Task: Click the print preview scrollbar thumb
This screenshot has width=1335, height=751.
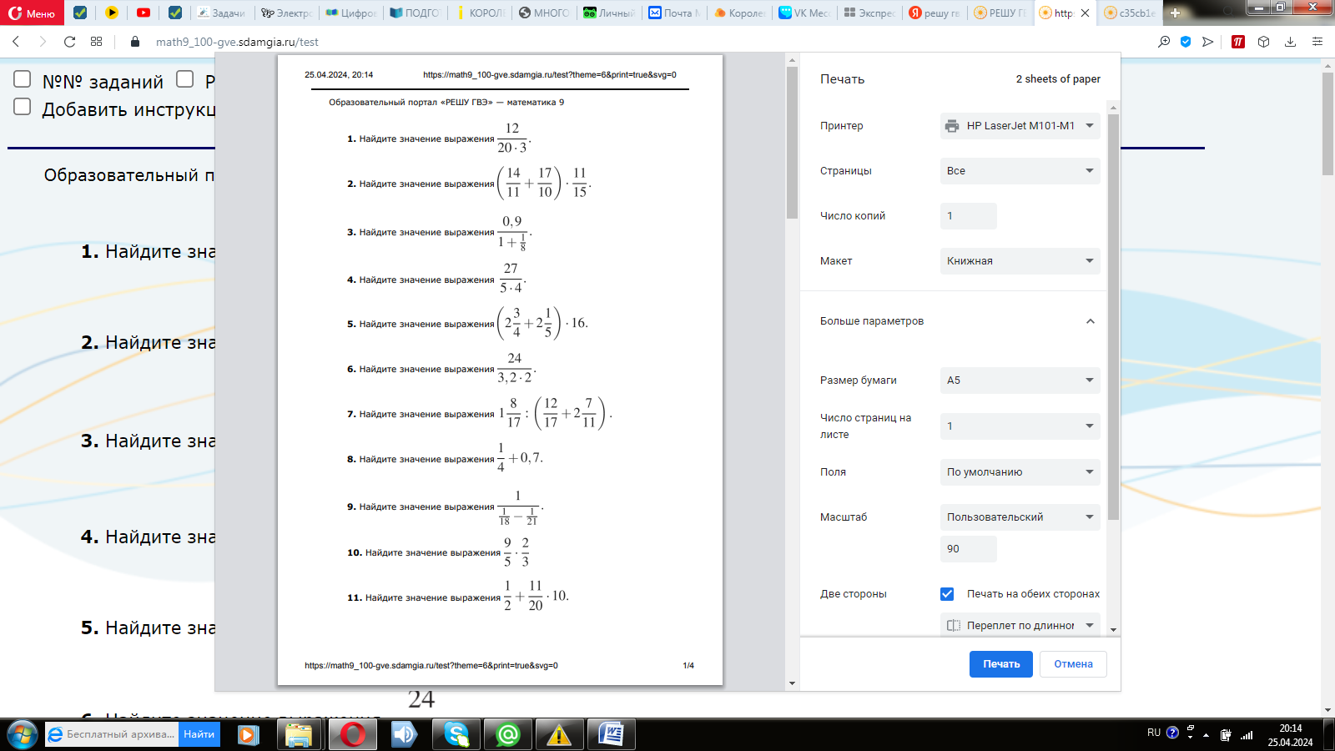Action: pyautogui.click(x=792, y=142)
